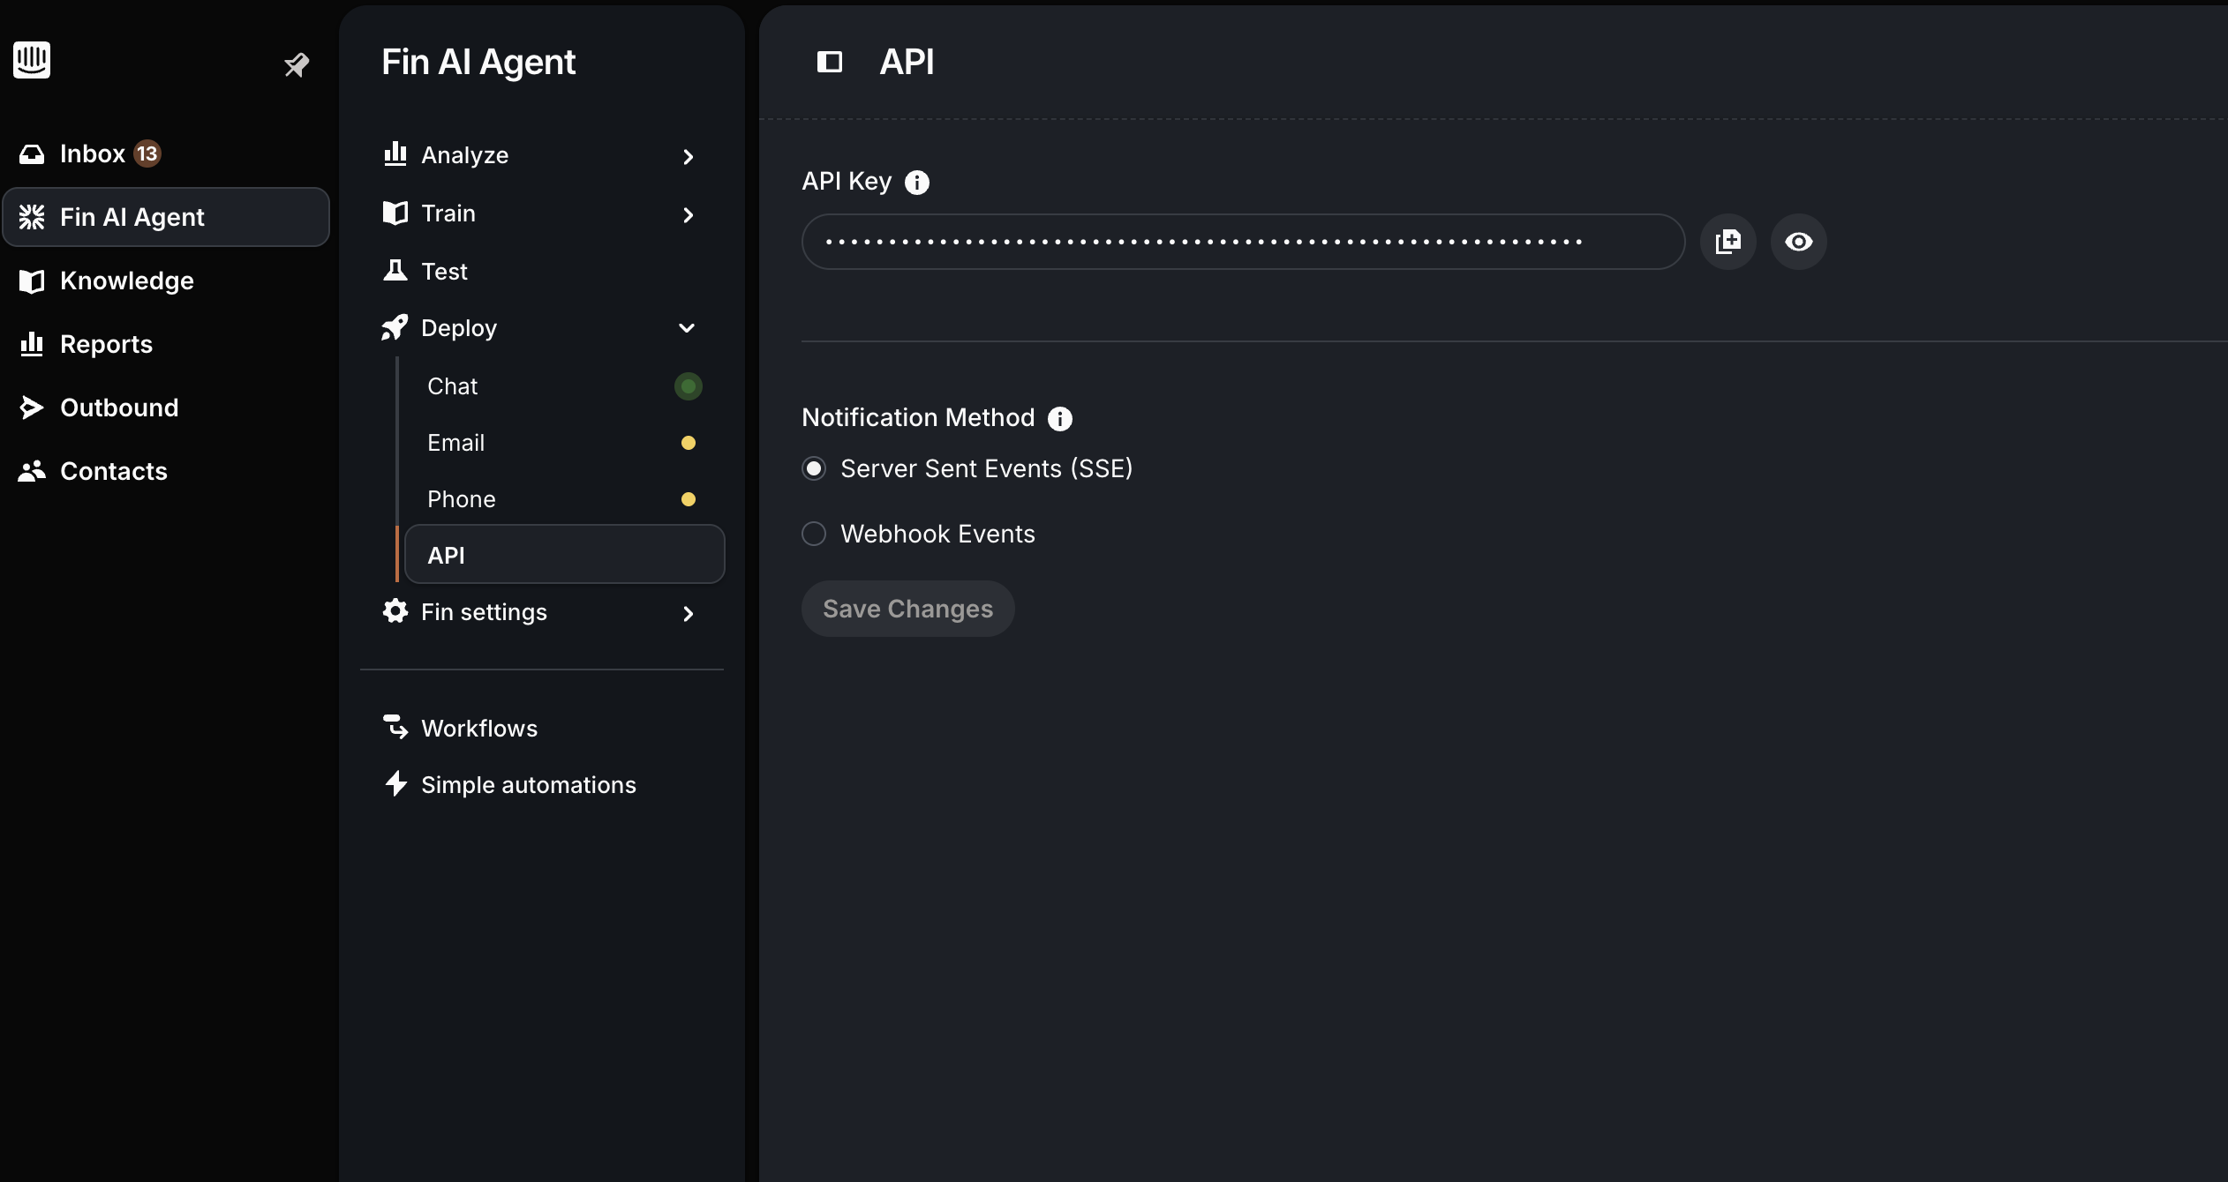Image resolution: width=2228 pixels, height=1182 pixels.
Task: Expand the Train submenu chevron
Action: 688,215
